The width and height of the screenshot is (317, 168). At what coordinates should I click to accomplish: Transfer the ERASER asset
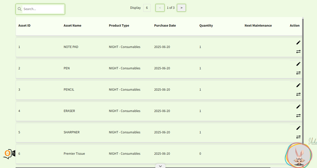click(298, 116)
